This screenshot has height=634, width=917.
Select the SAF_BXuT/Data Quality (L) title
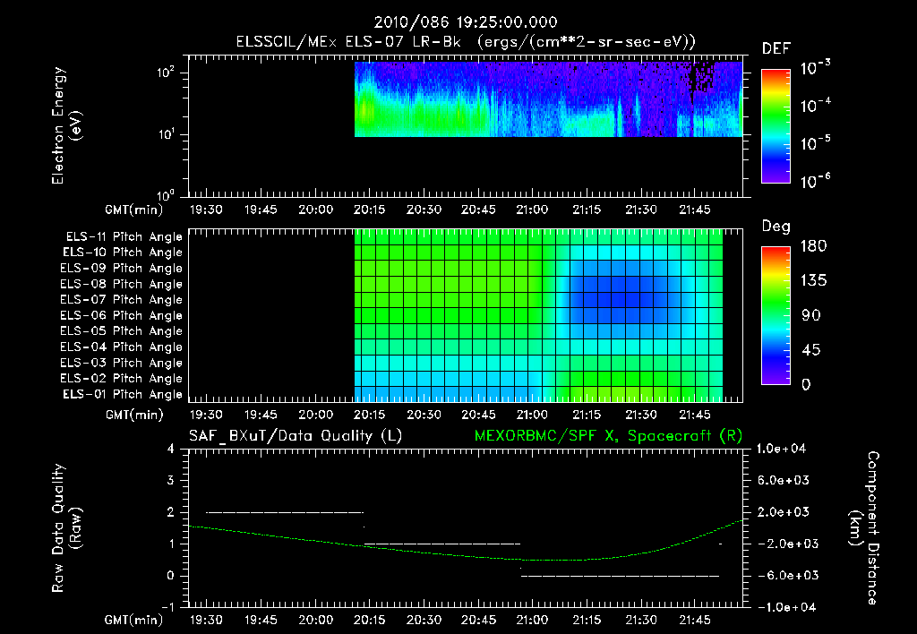tap(296, 436)
